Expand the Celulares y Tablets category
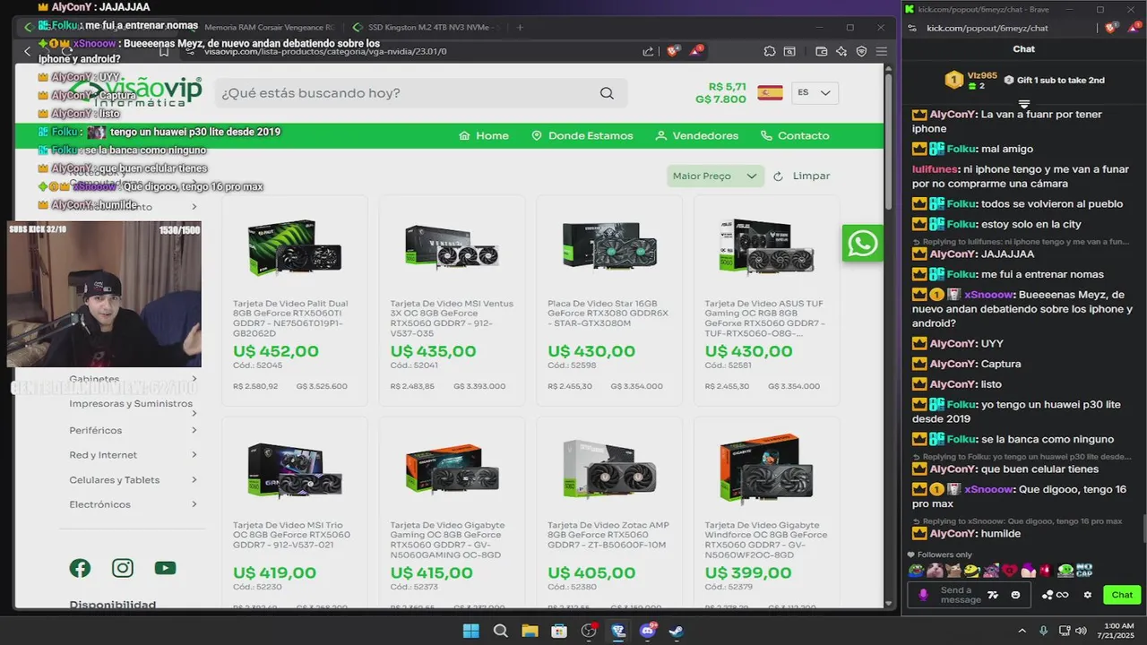This screenshot has height=645, width=1147. pos(194,480)
